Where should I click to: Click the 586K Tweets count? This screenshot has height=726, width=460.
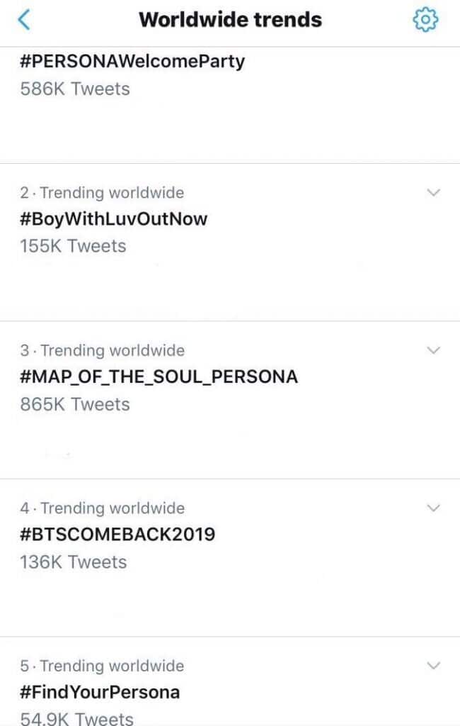[75, 89]
